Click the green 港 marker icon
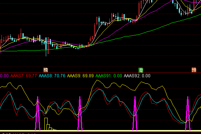The height and width of the screenshot is (134, 201). (x=141, y=70)
